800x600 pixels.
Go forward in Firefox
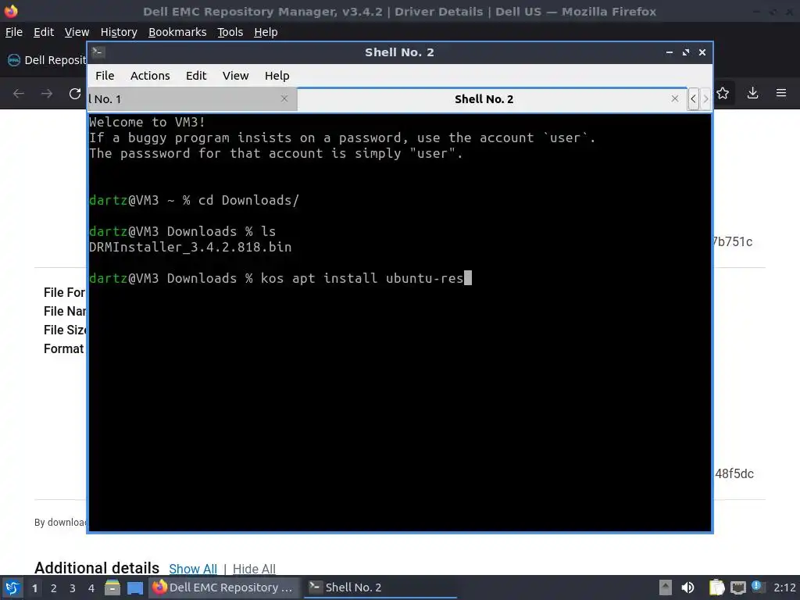46,94
